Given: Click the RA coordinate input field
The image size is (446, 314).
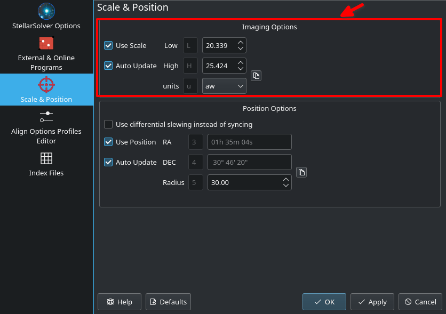Looking at the screenshot, I should pyautogui.click(x=250, y=142).
